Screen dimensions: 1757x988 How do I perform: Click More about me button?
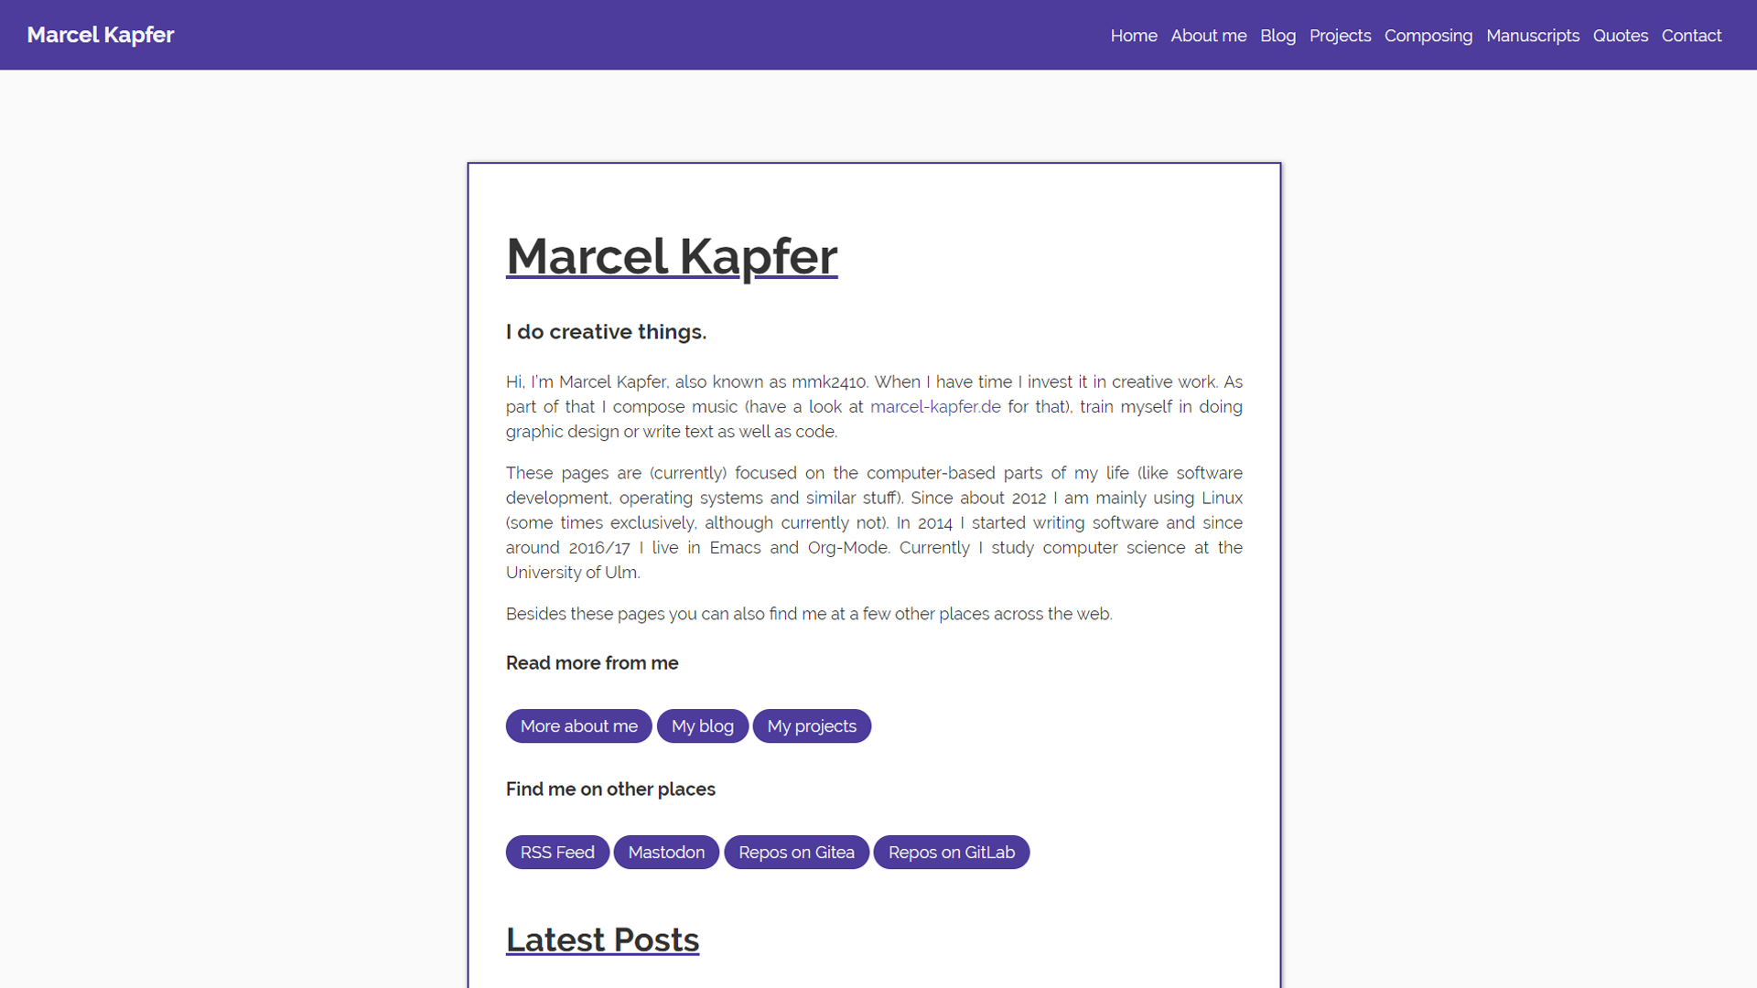578,726
